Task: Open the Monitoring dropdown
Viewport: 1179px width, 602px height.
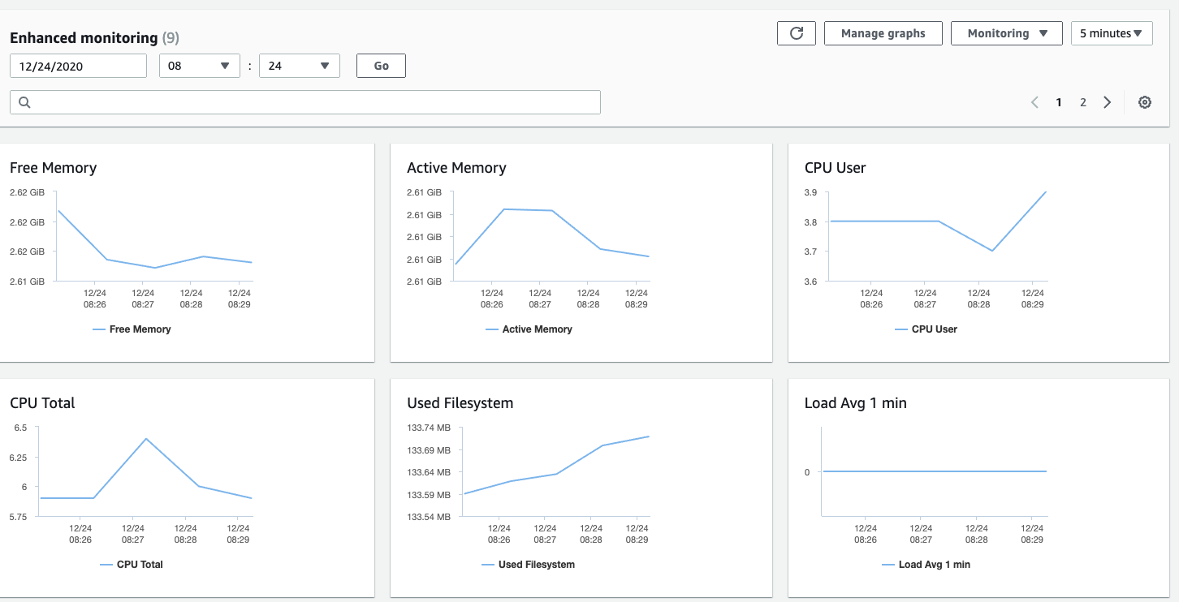Action: coord(1007,33)
